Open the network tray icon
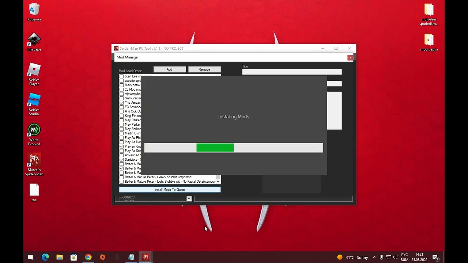 pos(388,257)
